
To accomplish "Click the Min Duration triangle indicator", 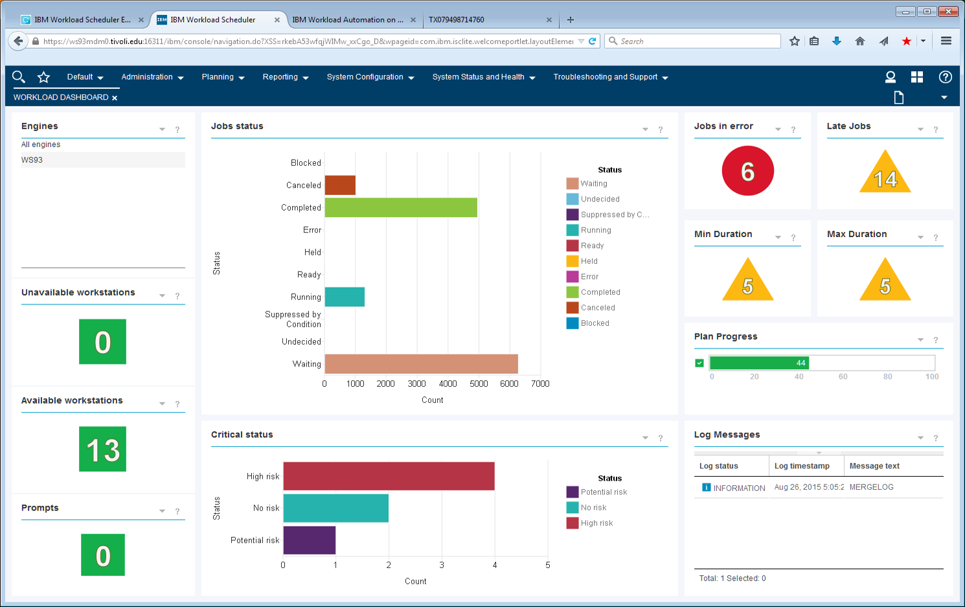I will (748, 280).
